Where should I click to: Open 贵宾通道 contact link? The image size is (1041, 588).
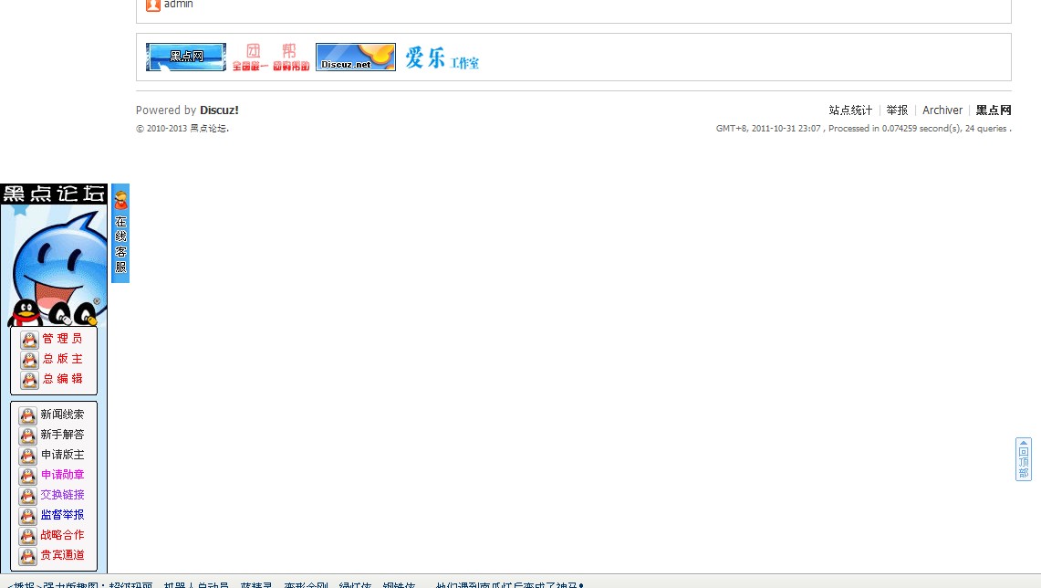[x=62, y=555]
